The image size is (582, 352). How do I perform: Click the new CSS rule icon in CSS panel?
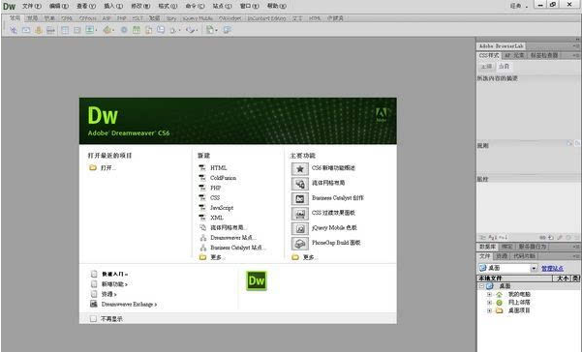pos(551,237)
